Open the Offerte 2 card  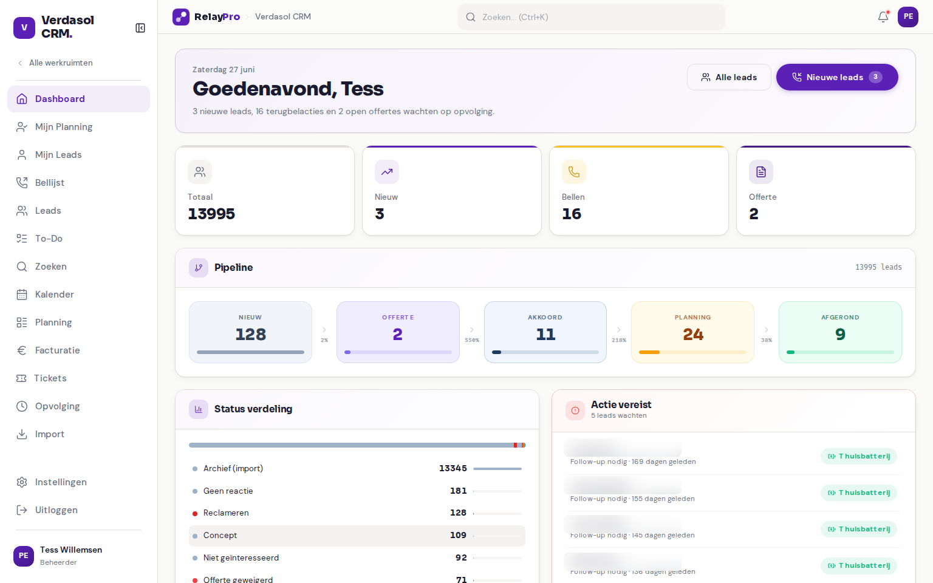[826, 191]
